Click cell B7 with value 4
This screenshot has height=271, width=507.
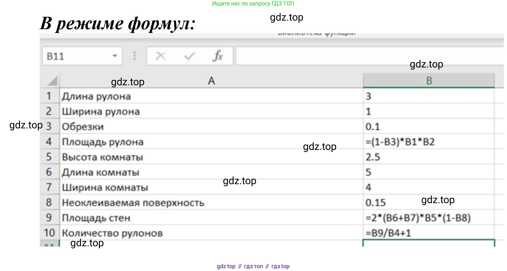point(429,187)
